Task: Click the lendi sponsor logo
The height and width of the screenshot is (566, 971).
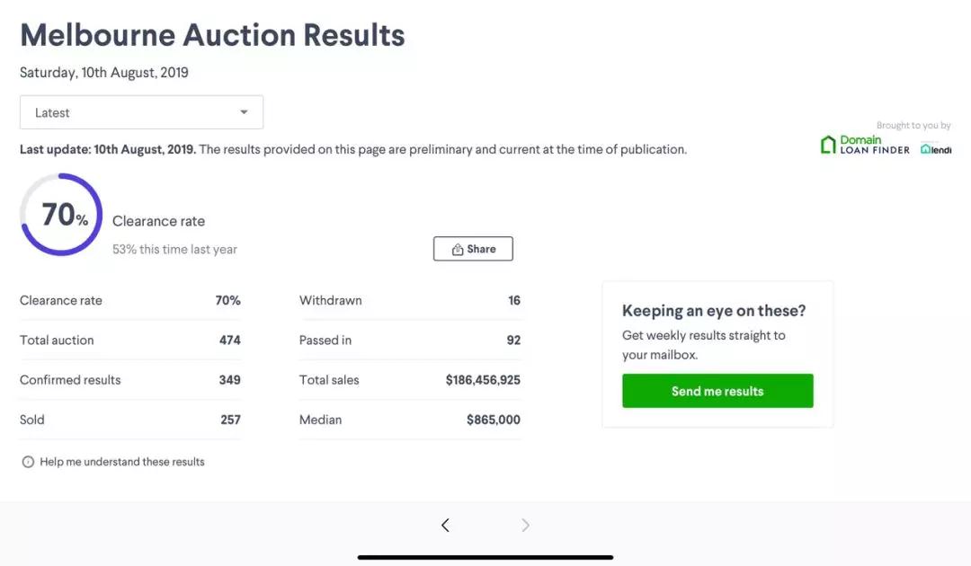Action: pyautogui.click(x=936, y=149)
